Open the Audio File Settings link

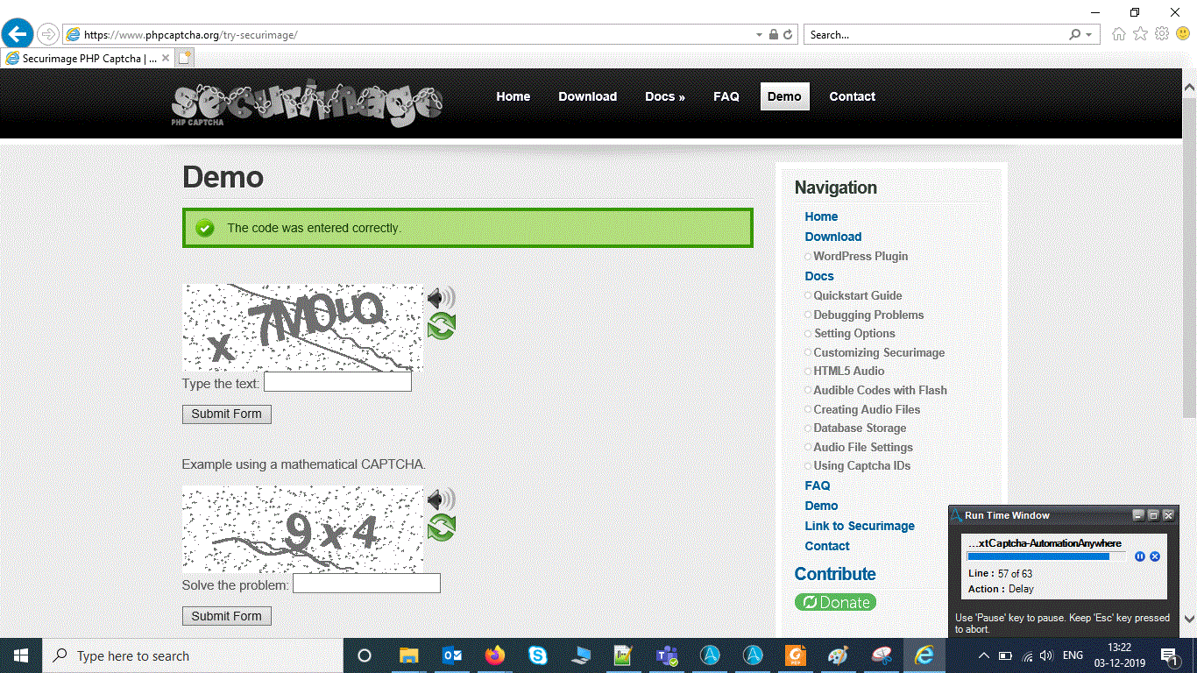click(863, 447)
